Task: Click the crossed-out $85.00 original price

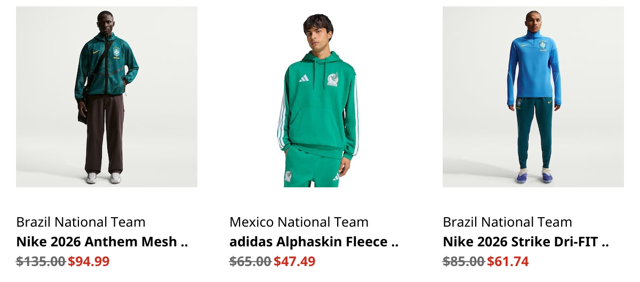Action: point(464,262)
